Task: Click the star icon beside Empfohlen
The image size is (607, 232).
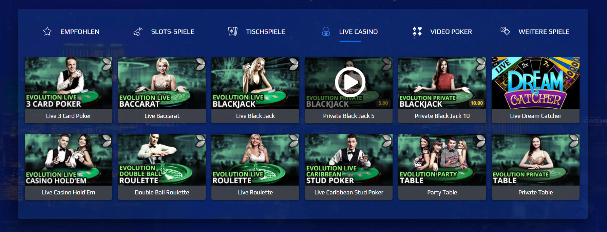Action: coord(48,31)
